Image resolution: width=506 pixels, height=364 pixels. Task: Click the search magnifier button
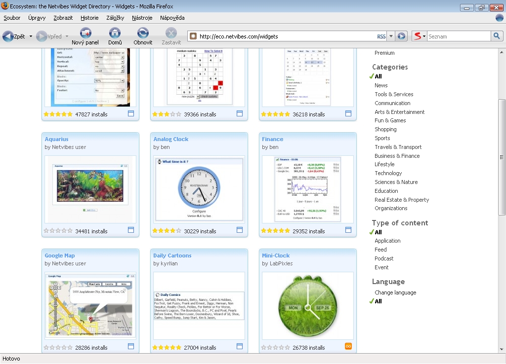coord(497,36)
